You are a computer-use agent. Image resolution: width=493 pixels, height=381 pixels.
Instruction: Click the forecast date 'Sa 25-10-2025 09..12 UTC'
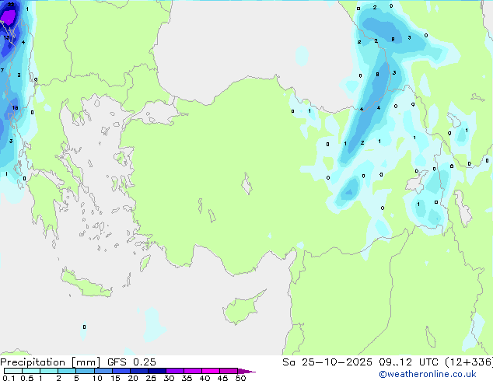pyautogui.click(x=362, y=362)
